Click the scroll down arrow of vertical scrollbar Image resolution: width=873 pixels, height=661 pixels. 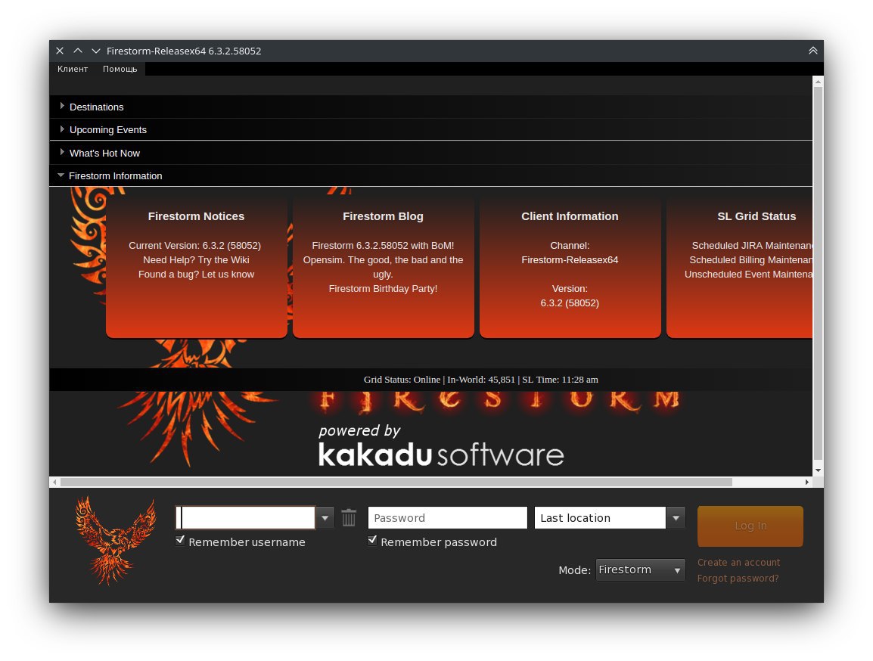click(818, 470)
